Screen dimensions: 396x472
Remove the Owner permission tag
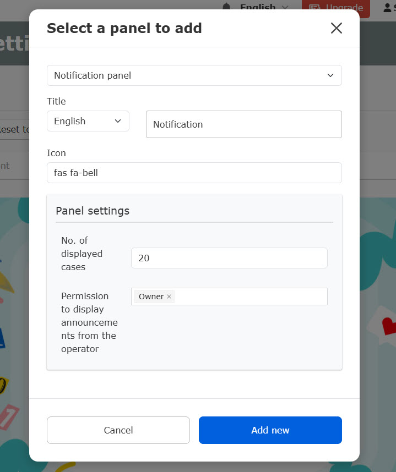169,297
